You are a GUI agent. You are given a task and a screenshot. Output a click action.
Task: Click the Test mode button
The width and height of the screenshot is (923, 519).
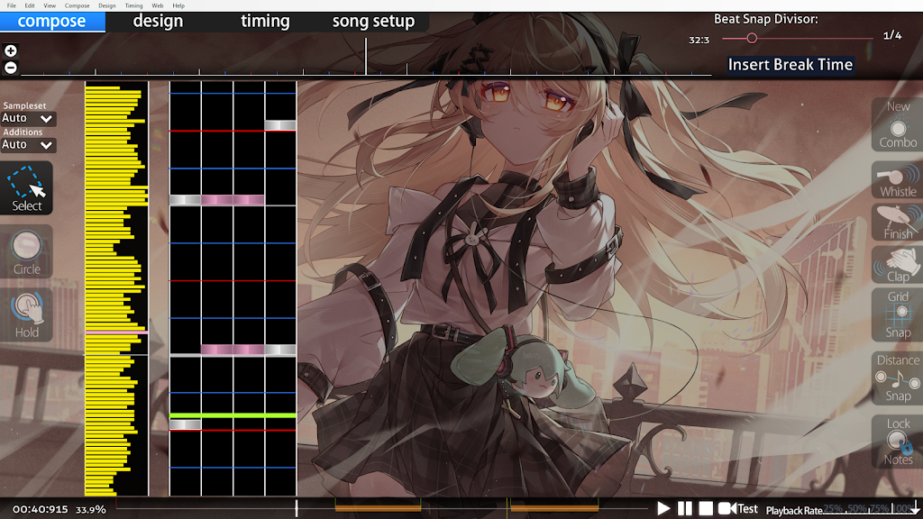[x=738, y=508]
